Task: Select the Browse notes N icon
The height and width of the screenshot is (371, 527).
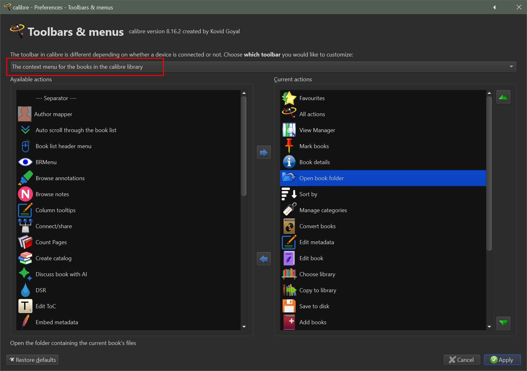Action: tap(25, 194)
